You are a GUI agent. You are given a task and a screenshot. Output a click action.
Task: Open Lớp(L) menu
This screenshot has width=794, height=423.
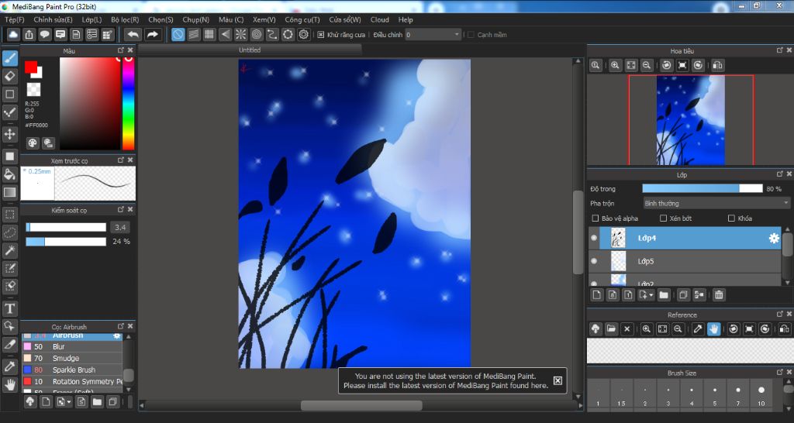91,19
